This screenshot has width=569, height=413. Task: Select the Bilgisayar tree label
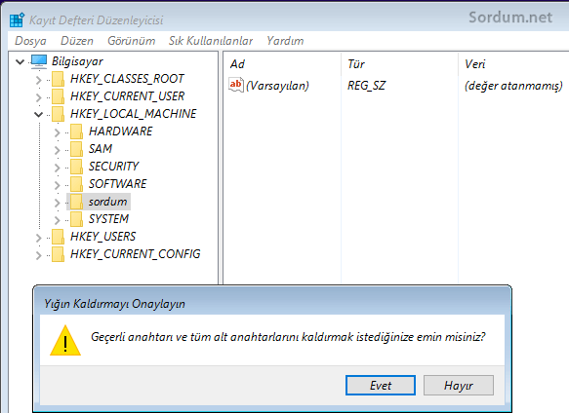point(77,61)
